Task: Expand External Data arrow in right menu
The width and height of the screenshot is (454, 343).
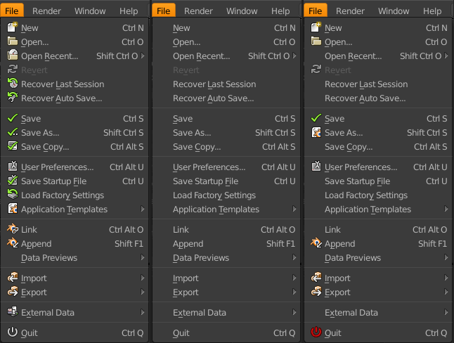Action: [x=446, y=312]
